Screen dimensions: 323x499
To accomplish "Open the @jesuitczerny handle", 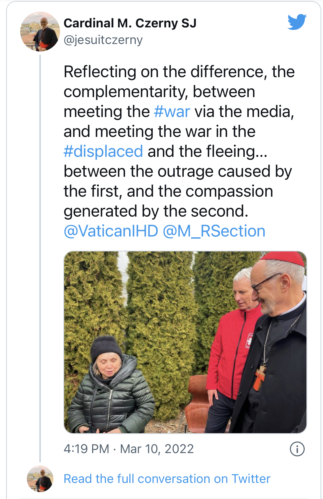I will click(x=103, y=40).
